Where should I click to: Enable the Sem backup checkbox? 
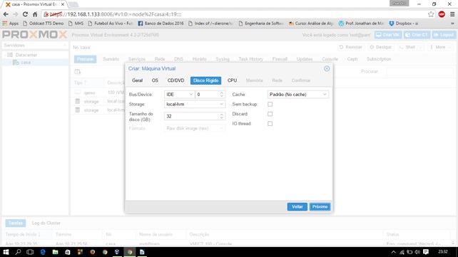click(x=270, y=104)
